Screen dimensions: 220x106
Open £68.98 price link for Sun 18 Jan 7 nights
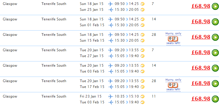click(x=201, y=6)
